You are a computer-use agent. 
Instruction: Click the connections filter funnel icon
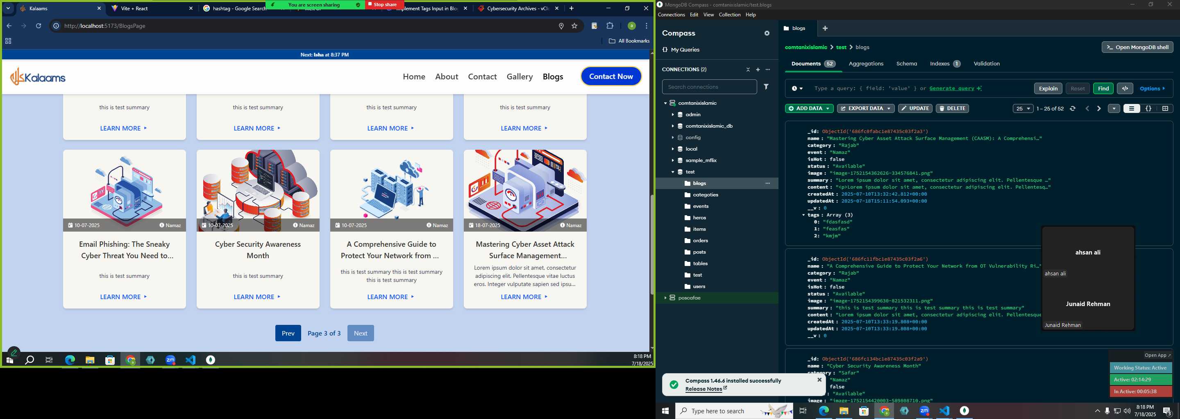[x=766, y=86]
